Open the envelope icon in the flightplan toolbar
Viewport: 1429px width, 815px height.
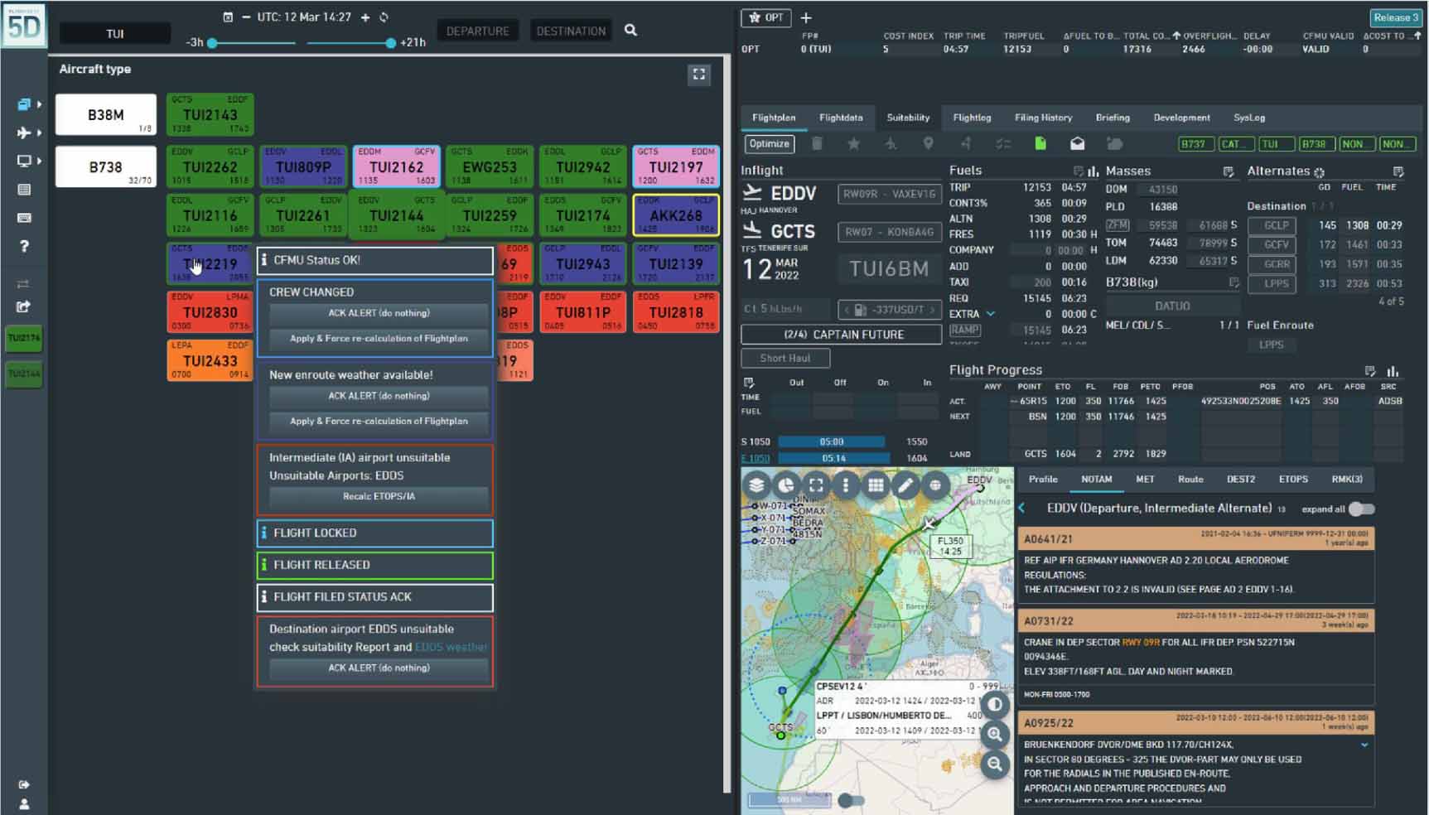(x=1078, y=143)
